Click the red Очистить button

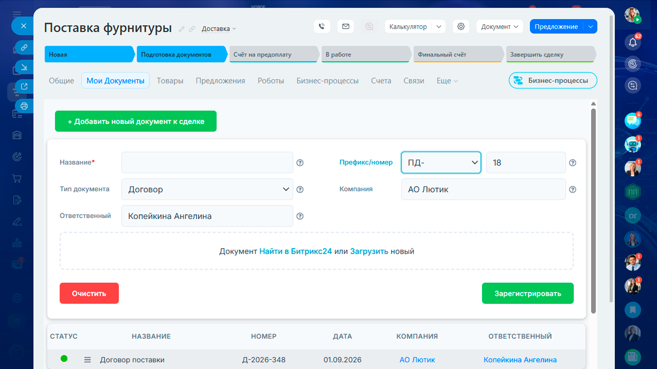(x=89, y=294)
